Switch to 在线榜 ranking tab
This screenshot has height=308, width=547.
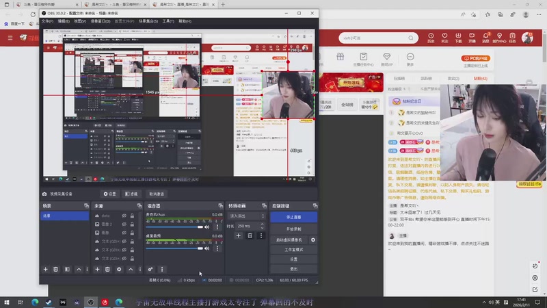pyautogui.click(x=399, y=79)
